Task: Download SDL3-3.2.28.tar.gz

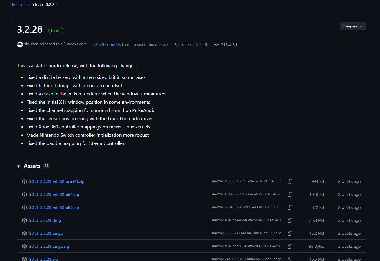Action: click(x=46, y=233)
